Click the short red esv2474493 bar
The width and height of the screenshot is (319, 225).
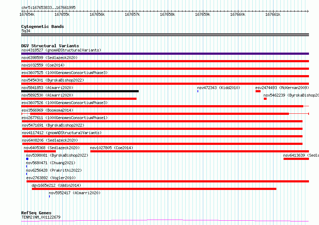(x=258, y=91)
